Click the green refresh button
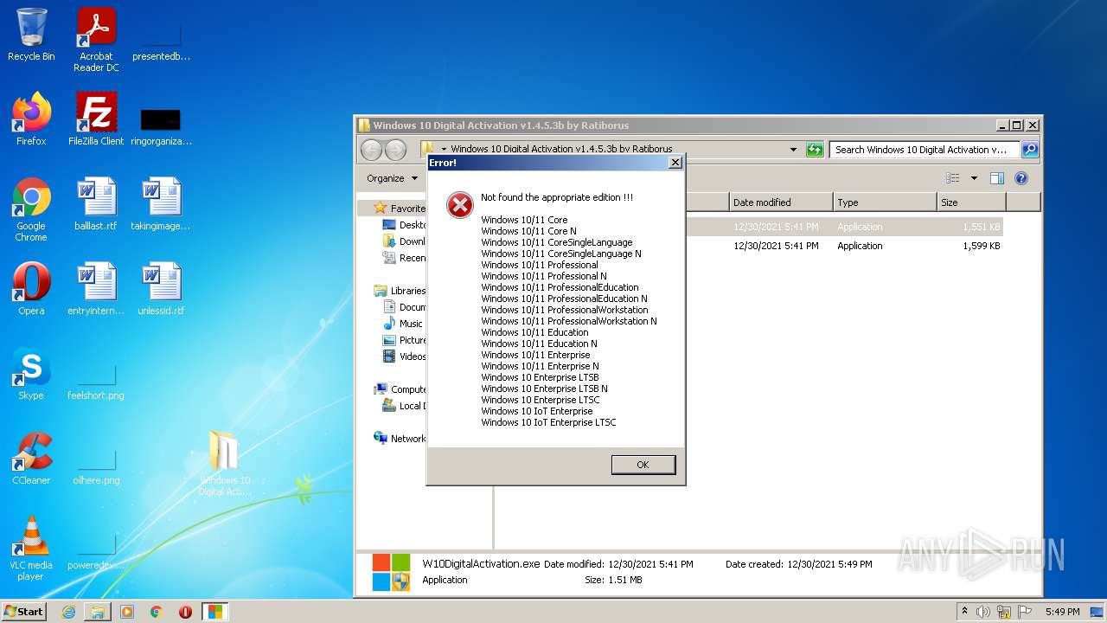The image size is (1107, 623). 815,150
